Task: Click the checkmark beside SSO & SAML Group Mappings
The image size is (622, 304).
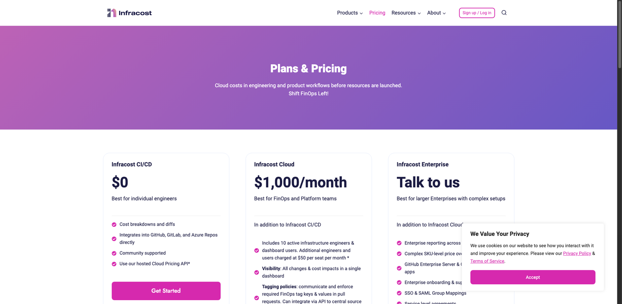Action: (x=399, y=293)
